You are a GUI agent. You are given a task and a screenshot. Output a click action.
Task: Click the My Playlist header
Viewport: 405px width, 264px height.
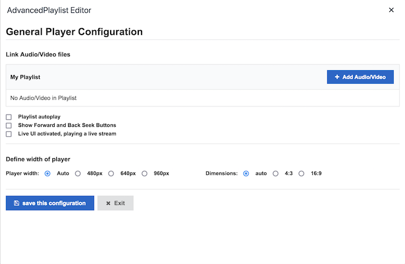point(25,77)
